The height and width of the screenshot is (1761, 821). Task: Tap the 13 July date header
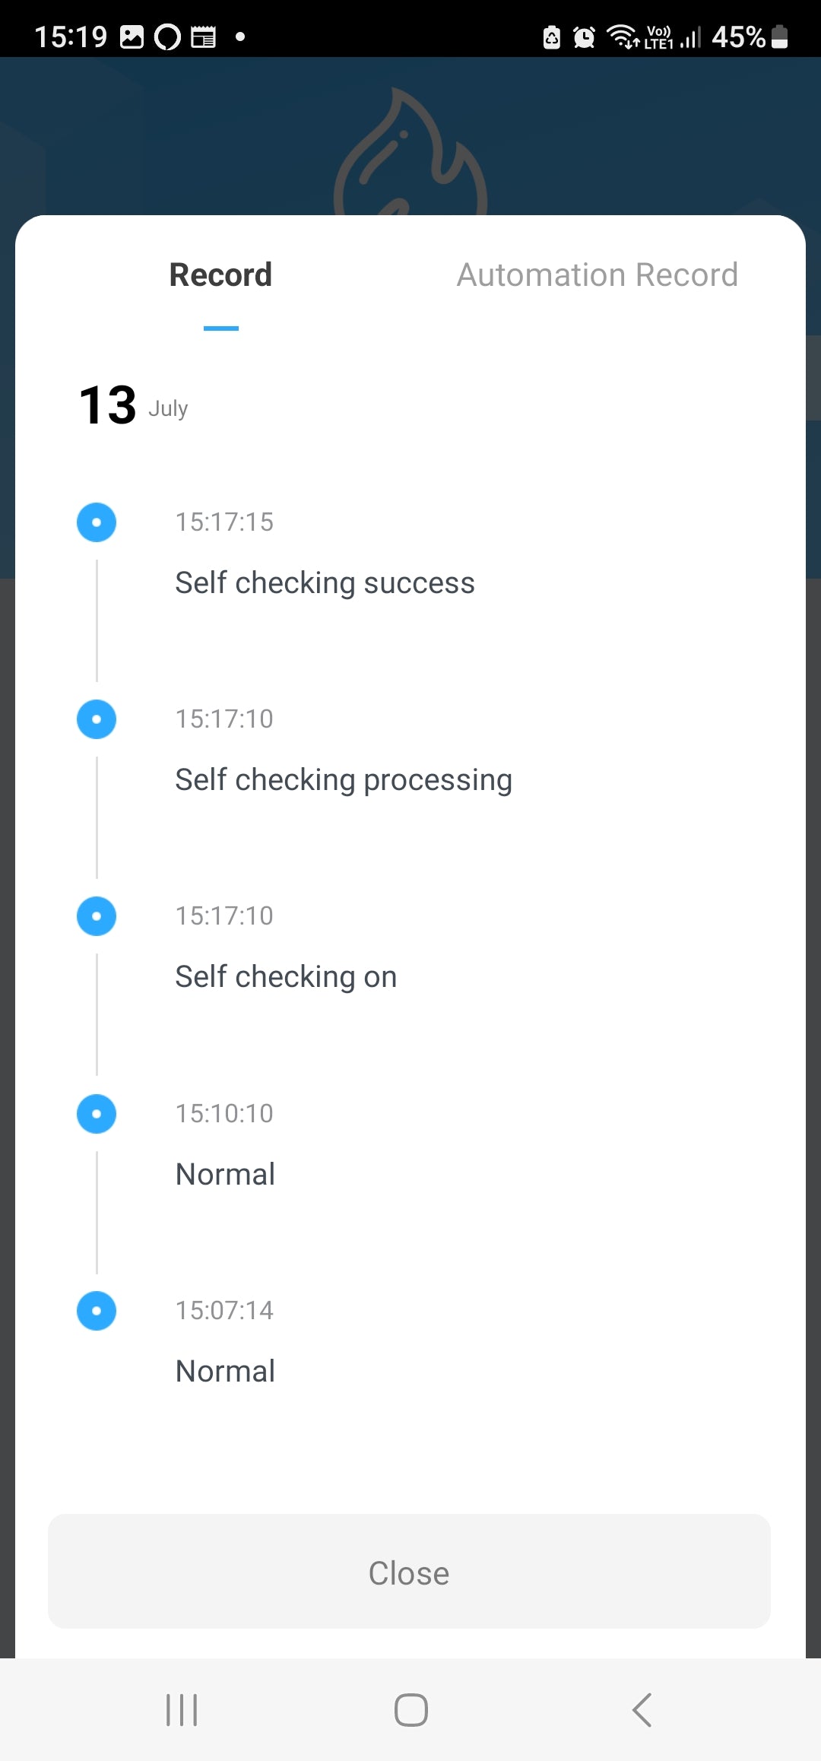[133, 405]
